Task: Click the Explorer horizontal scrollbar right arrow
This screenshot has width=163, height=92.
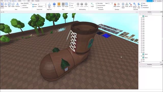Action: 161,62
